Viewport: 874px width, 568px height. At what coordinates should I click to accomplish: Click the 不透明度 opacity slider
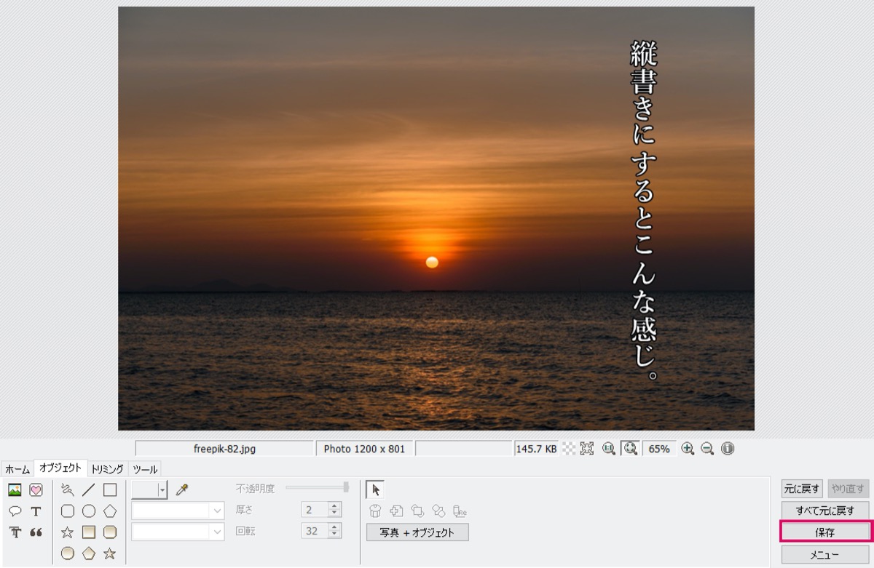(x=317, y=487)
